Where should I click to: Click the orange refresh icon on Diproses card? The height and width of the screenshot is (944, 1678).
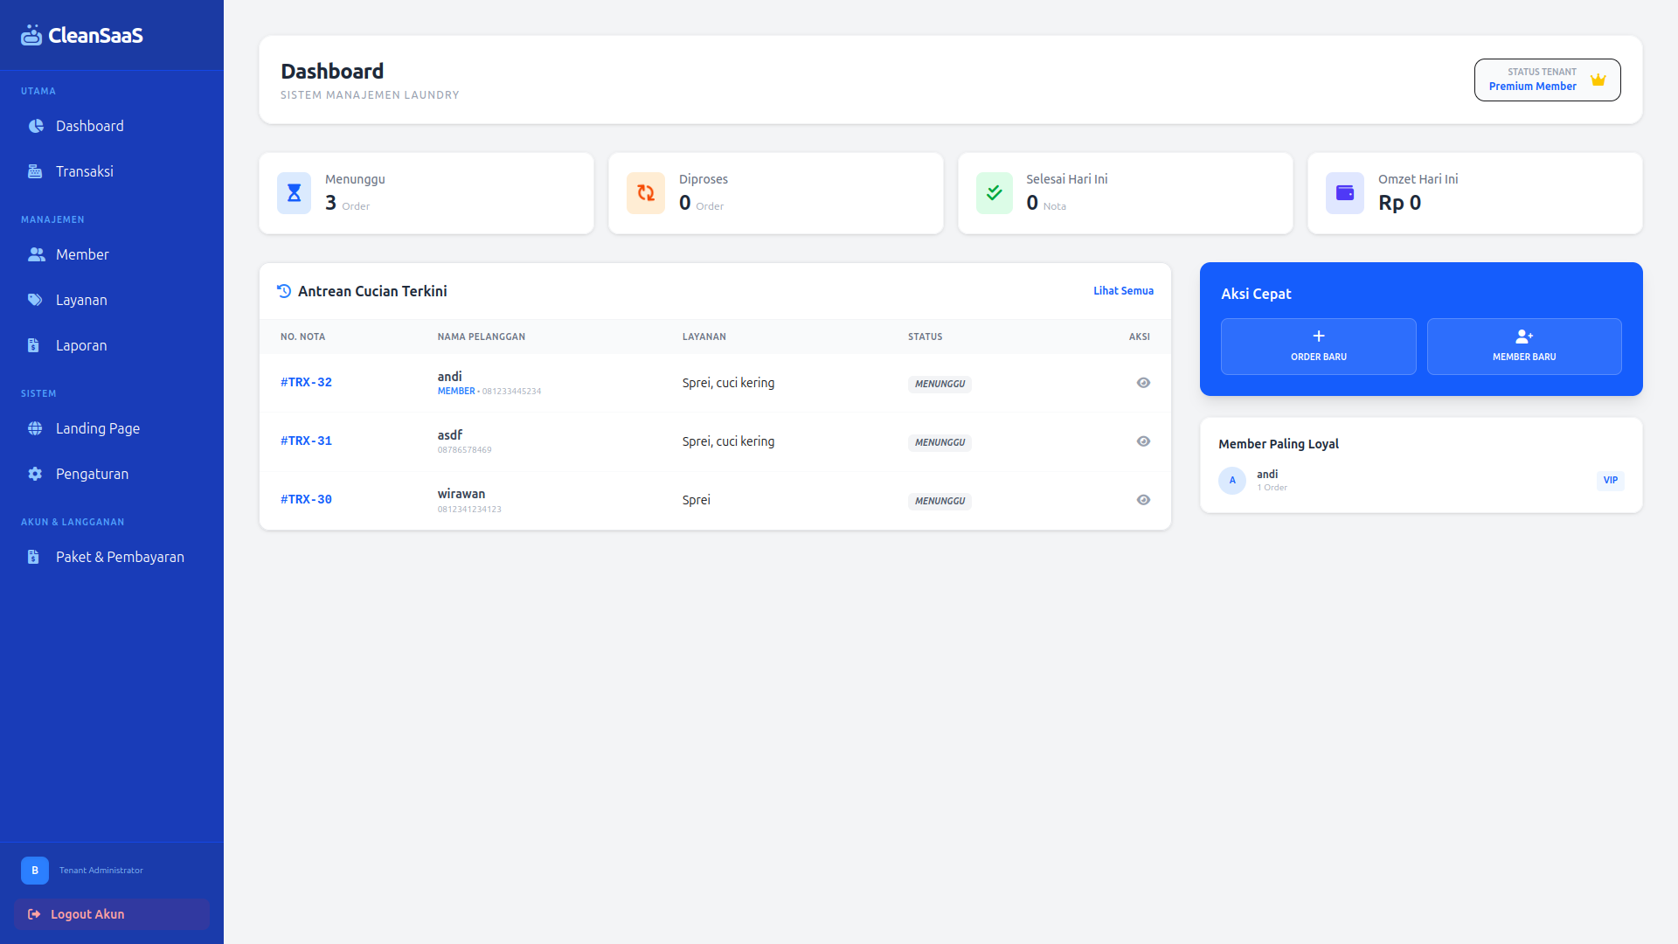[645, 193]
